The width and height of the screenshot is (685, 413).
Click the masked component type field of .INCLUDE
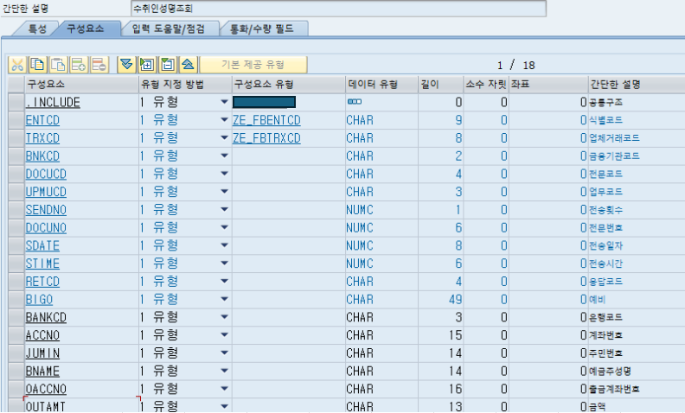pos(265,102)
